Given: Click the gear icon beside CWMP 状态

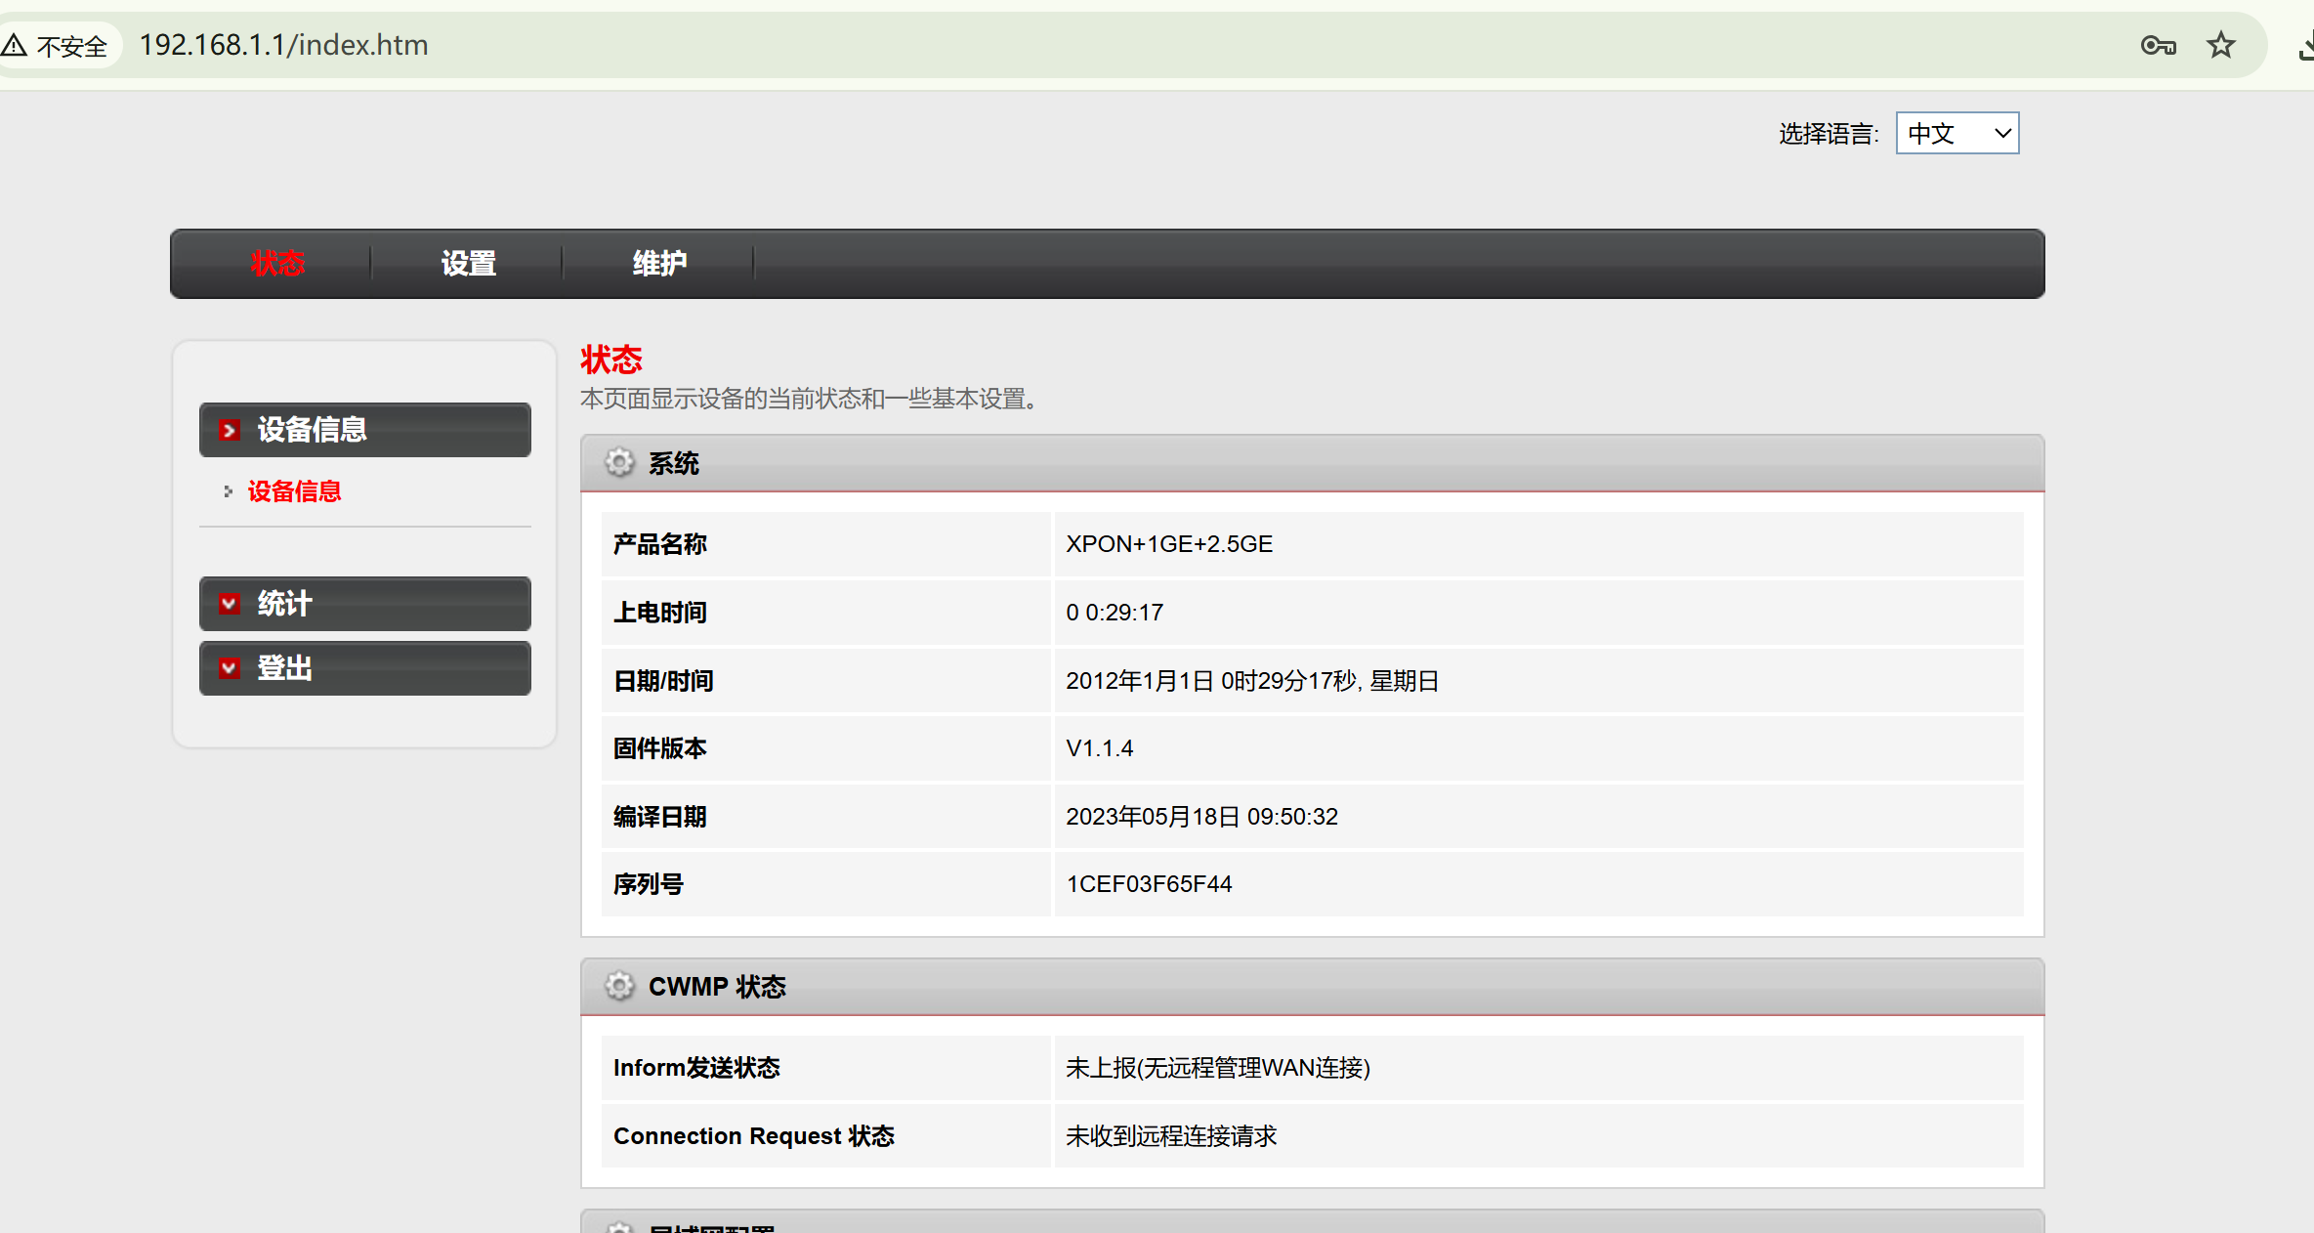Looking at the screenshot, I should tap(619, 986).
